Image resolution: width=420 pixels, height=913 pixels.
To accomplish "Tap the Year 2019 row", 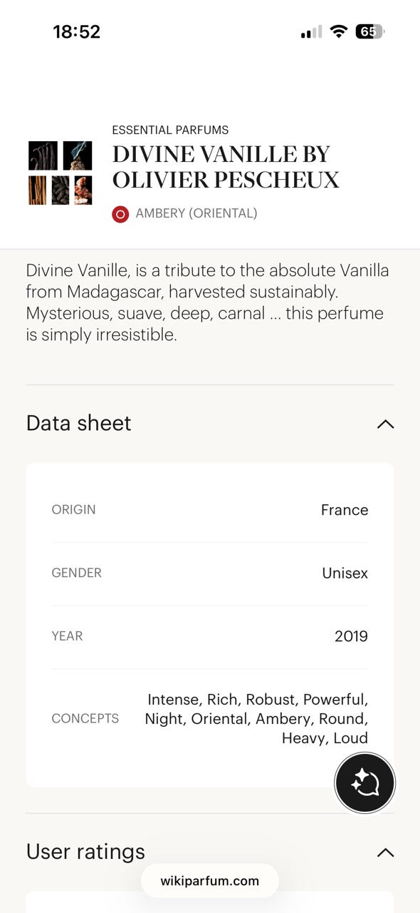I will [x=210, y=636].
